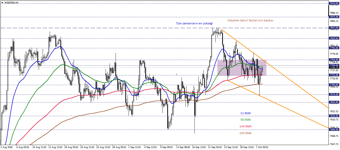Image resolution: width=340 pixels, height=150 pixels.
Task: Select the purple shaded consolidation rectangle
Action: pyautogui.click(x=242, y=68)
